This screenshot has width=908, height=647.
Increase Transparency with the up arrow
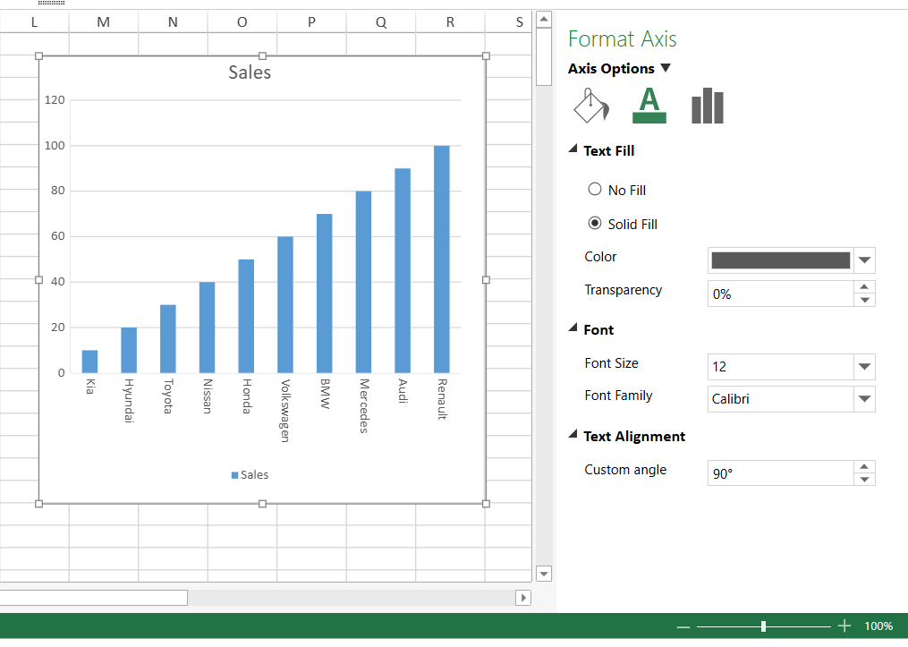coord(864,286)
